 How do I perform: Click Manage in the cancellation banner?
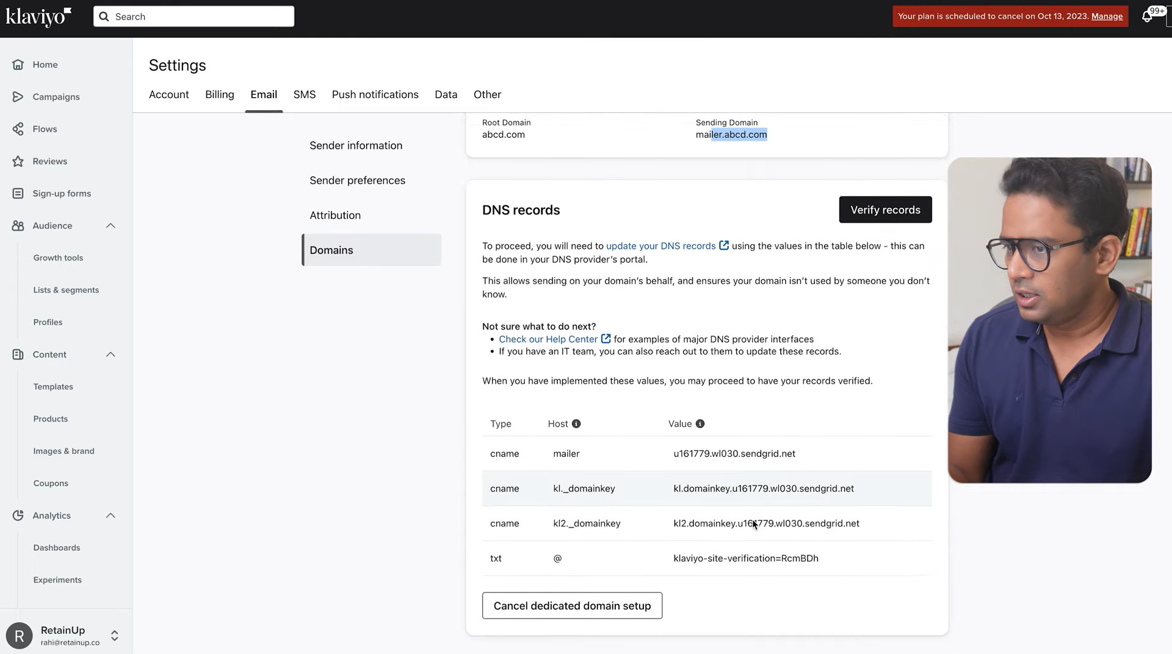1107,16
